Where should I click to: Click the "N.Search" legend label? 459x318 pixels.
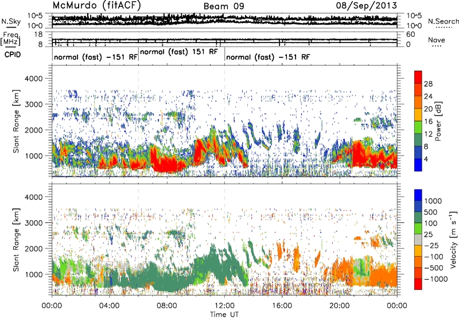[x=443, y=21]
